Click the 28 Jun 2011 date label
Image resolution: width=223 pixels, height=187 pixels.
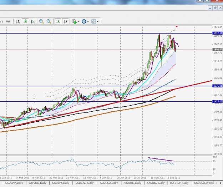click(123, 178)
